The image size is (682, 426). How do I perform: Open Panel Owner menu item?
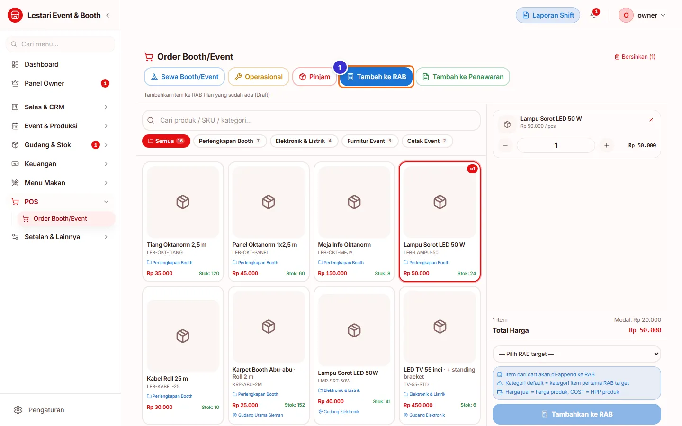pos(60,83)
